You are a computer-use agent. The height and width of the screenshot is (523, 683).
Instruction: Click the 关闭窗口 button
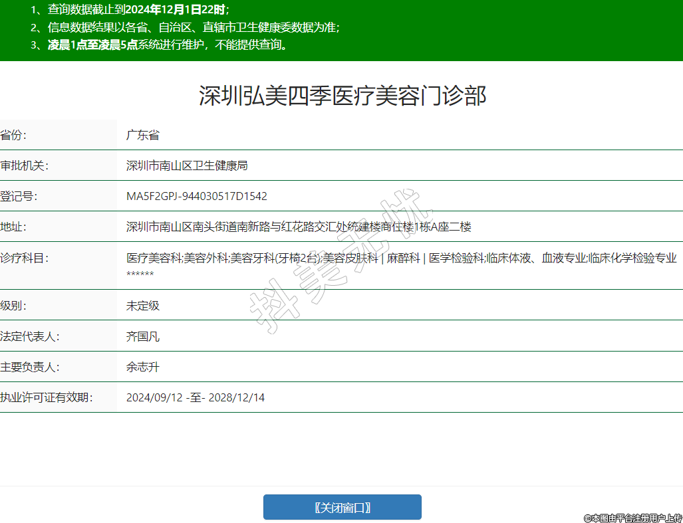point(342,507)
